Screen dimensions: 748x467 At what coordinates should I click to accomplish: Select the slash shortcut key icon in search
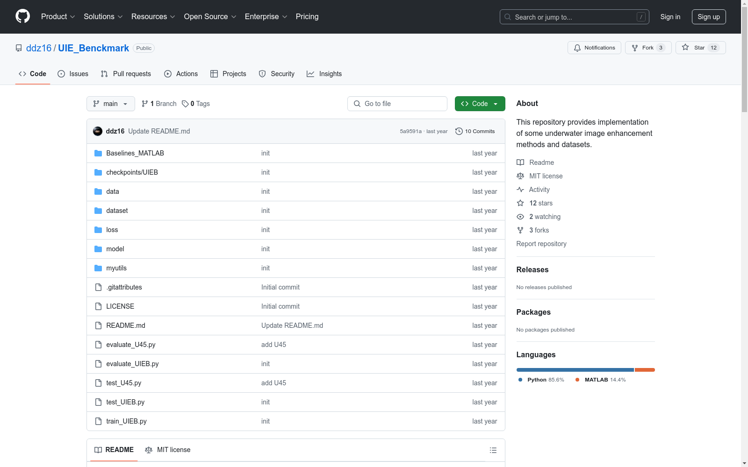[x=641, y=17]
